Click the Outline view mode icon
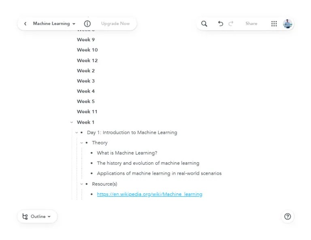 [x=25, y=217]
